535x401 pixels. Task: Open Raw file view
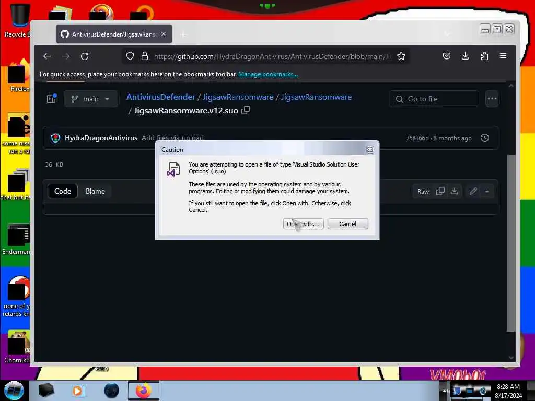423,192
